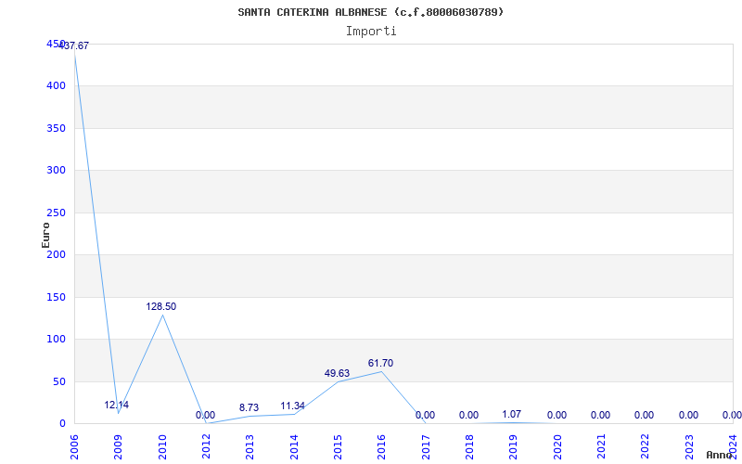Click the 128.50 data label
The width and height of the screenshot is (742, 464).
pos(160,306)
